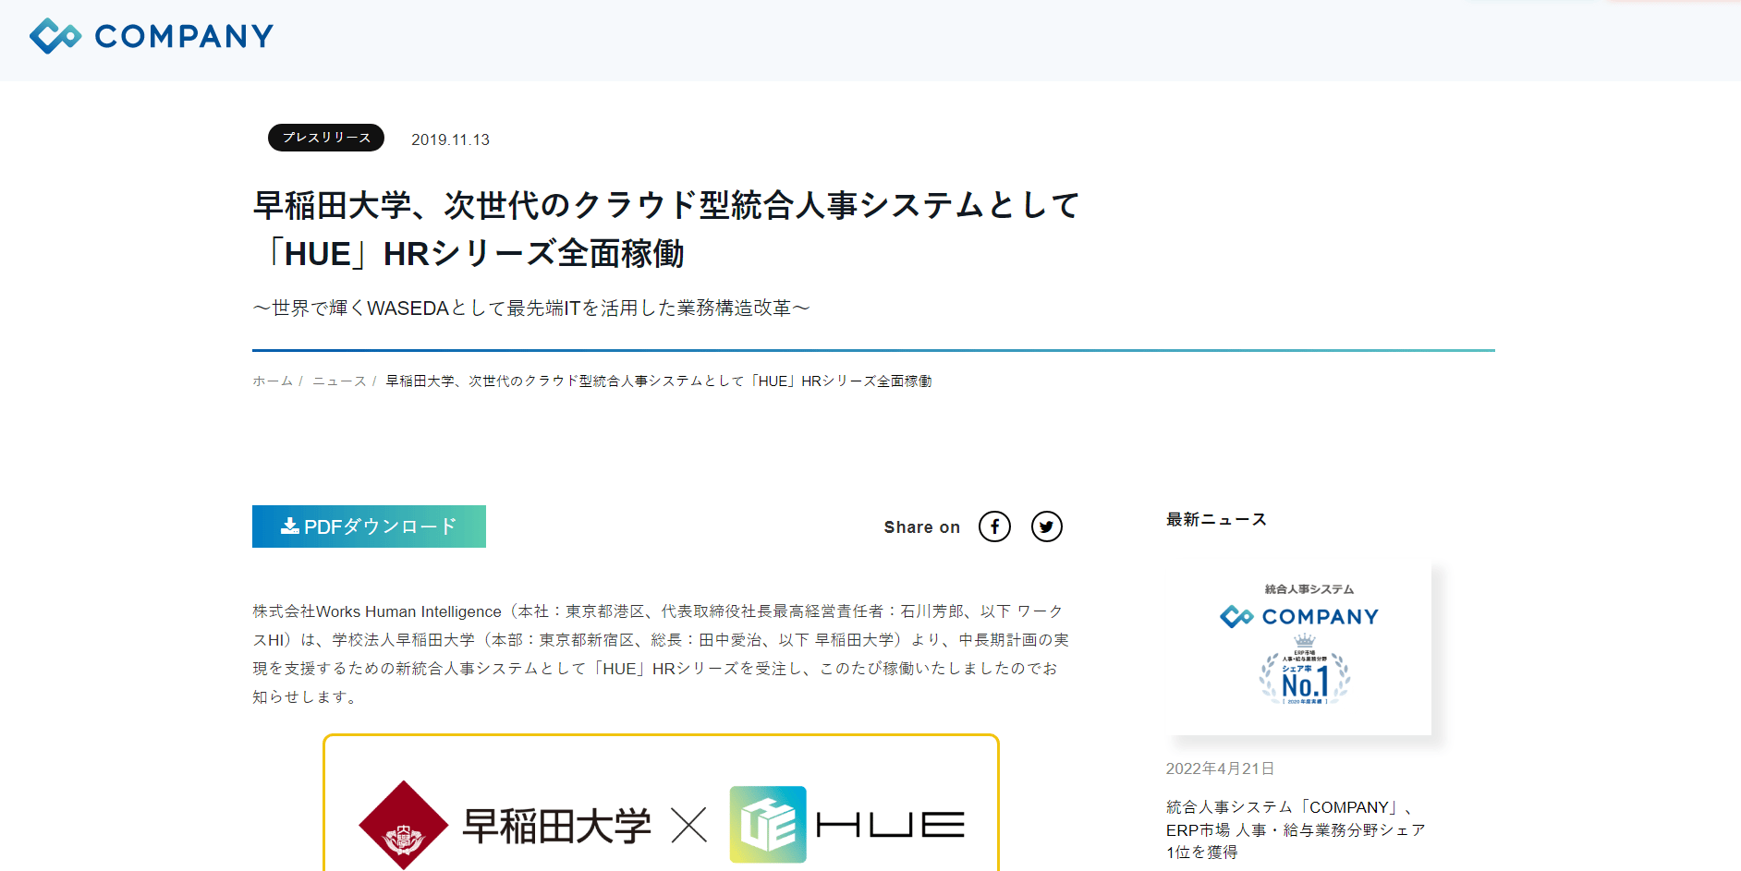
Task: Click the 2019.11.13 publish date
Action: tap(450, 139)
